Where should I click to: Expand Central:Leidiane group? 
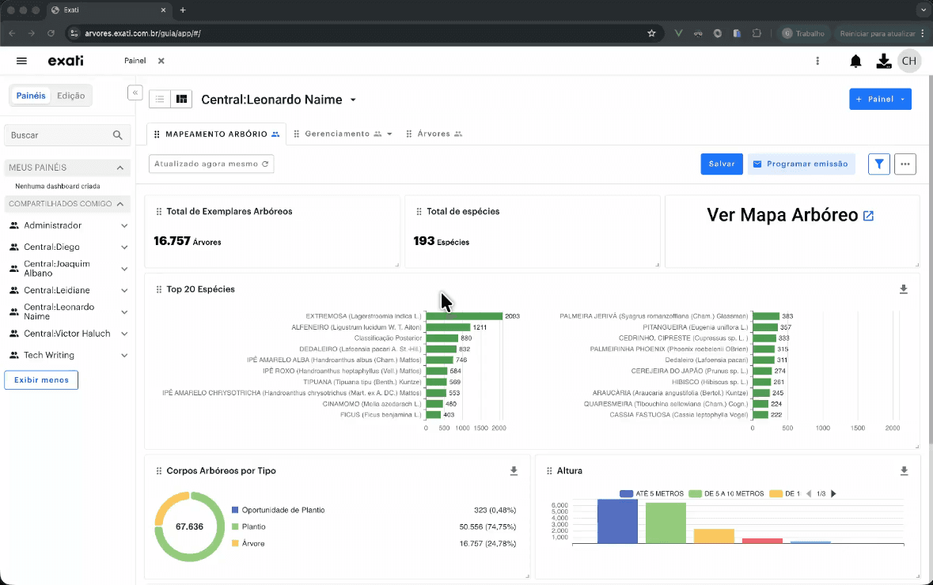[124, 291]
